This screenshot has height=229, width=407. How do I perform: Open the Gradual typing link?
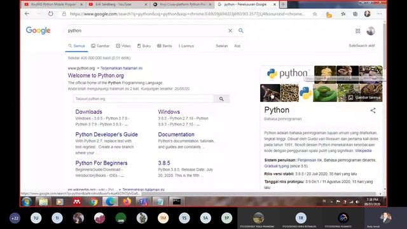[x=277, y=166]
